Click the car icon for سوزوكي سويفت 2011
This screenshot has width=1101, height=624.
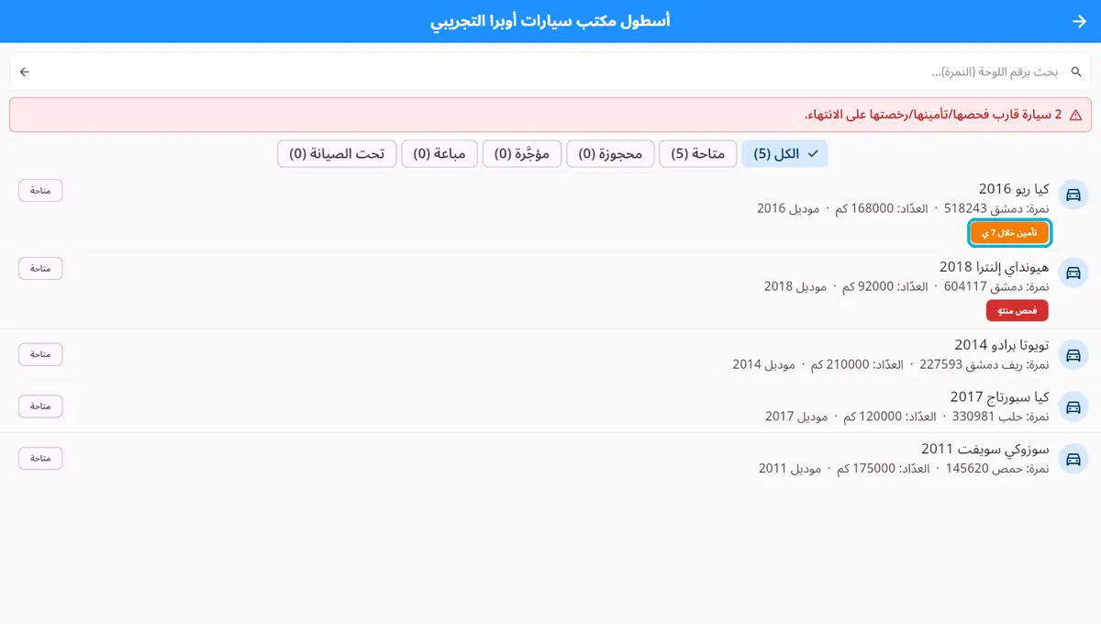pos(1072,458)
